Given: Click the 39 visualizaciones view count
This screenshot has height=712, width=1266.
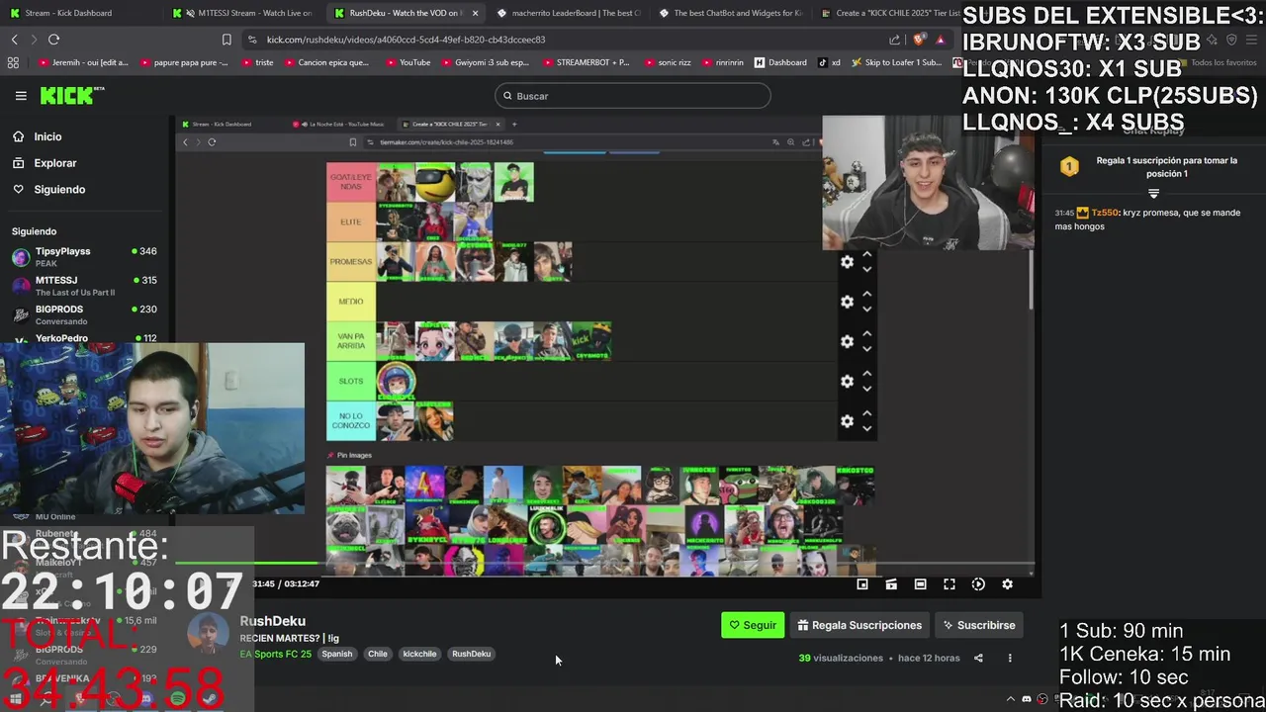Looking at the screenshot, I should [x=841, y=658].
